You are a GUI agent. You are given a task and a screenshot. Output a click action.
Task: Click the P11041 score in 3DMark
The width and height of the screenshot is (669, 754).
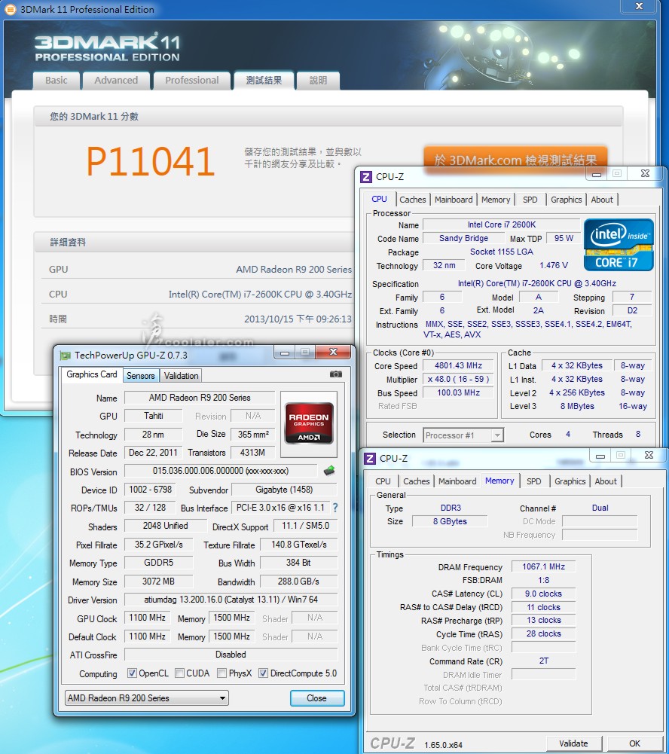click(x=151, y=161)
